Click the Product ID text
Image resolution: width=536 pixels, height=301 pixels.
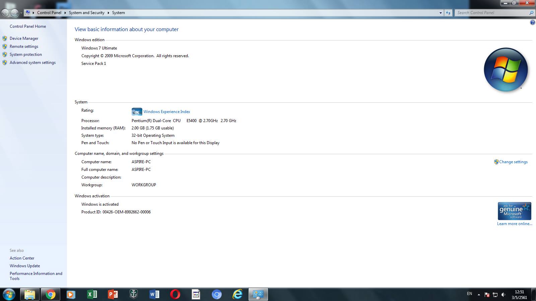(x=116, y=212)
